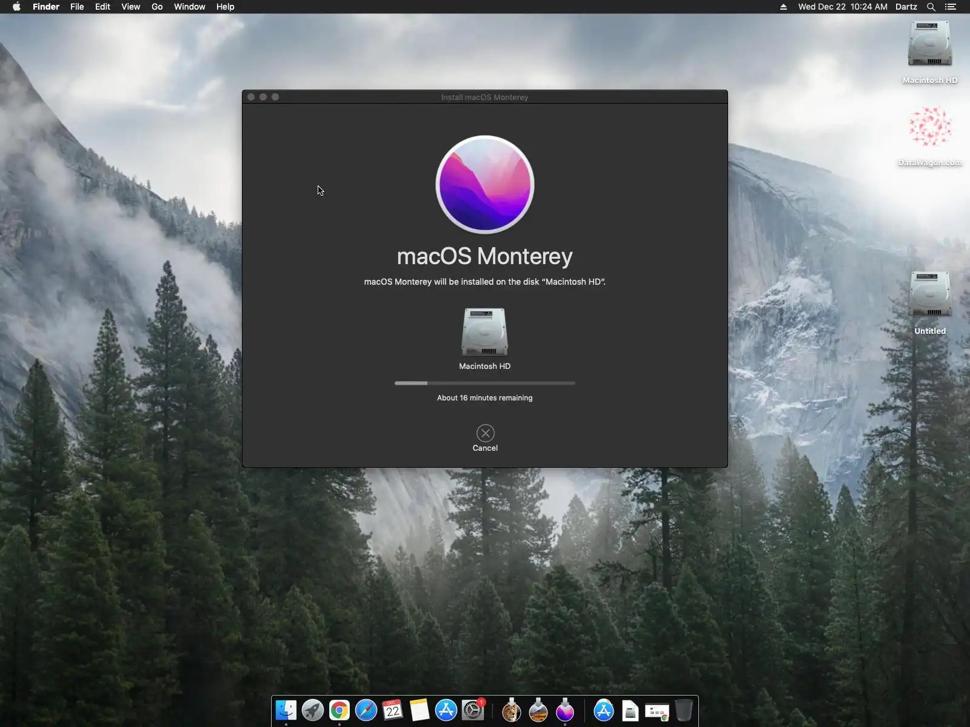This screenshot has width=970, height=727.
Task: Click the OS X Lion installer dock icon
Action: (x=512, y=710)
